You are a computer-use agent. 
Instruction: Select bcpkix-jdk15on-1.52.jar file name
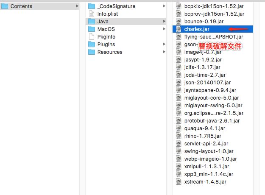(x=214, y=6)
